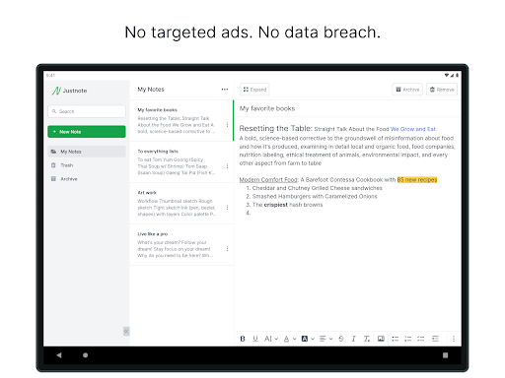Click the green New Note button
The height and width of the screenshot is (378, 505).
[87, 132]
